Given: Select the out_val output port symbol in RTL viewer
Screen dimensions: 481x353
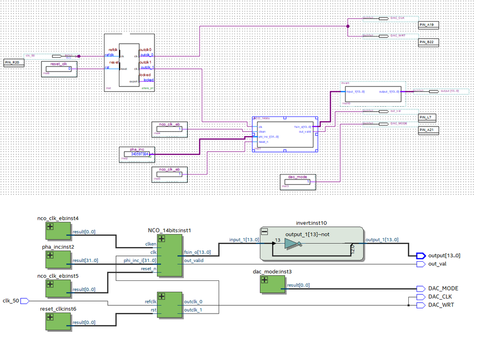Looking at the screenshot, I should [x=421, y=264].
